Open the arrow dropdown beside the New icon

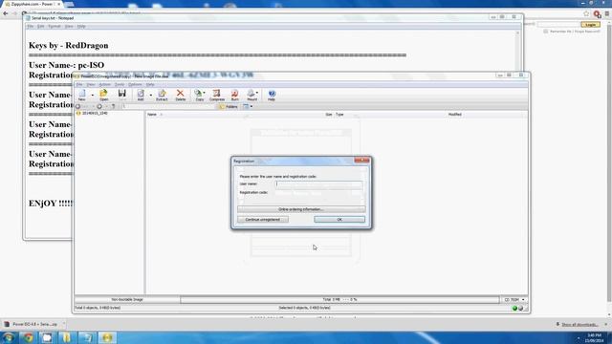click(x=93, y=95)
